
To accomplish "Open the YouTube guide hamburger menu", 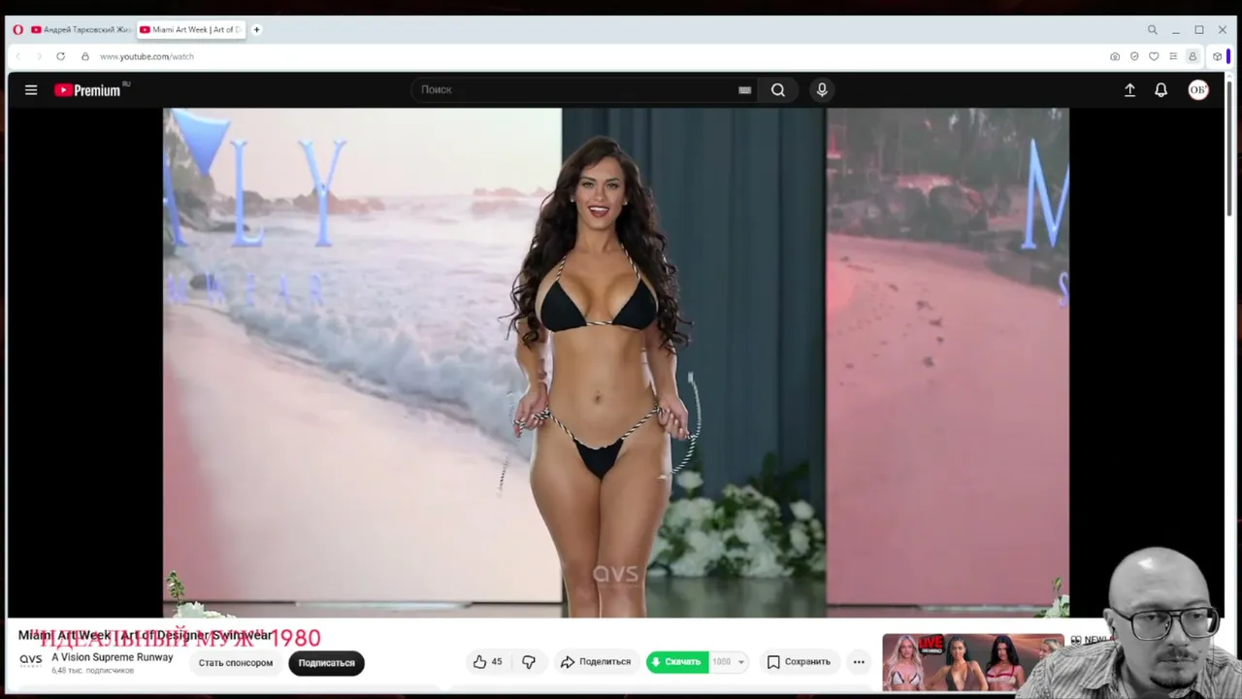I will [x=31, y=90].
